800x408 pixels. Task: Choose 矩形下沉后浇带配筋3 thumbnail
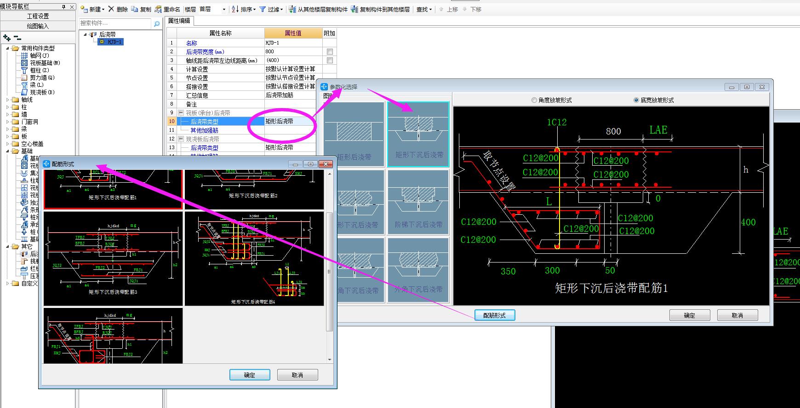coord(113,258)
